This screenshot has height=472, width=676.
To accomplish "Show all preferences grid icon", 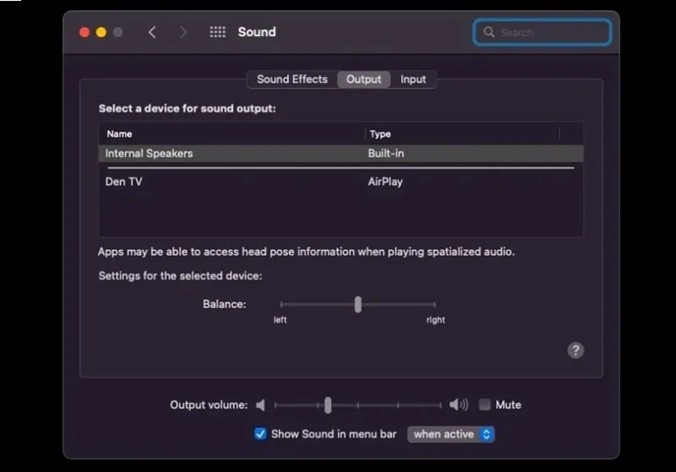I will point(217,32).
